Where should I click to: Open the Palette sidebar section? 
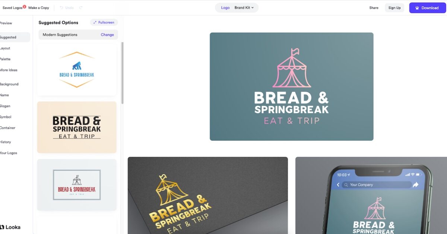point(5,59)
